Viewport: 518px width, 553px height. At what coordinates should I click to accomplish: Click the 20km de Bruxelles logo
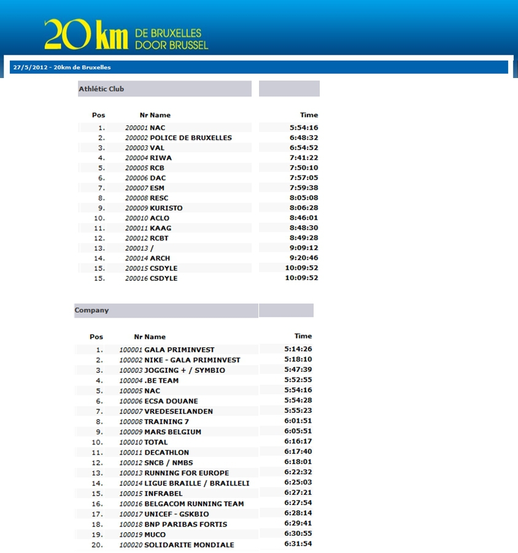pos(126,34)
